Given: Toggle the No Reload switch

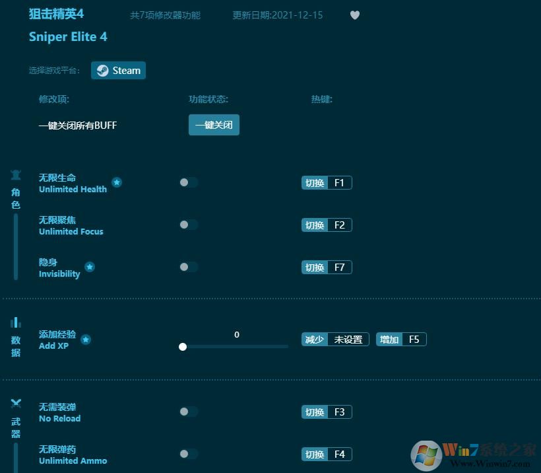Looking at the screenshot, I should [x=189, y=412].
